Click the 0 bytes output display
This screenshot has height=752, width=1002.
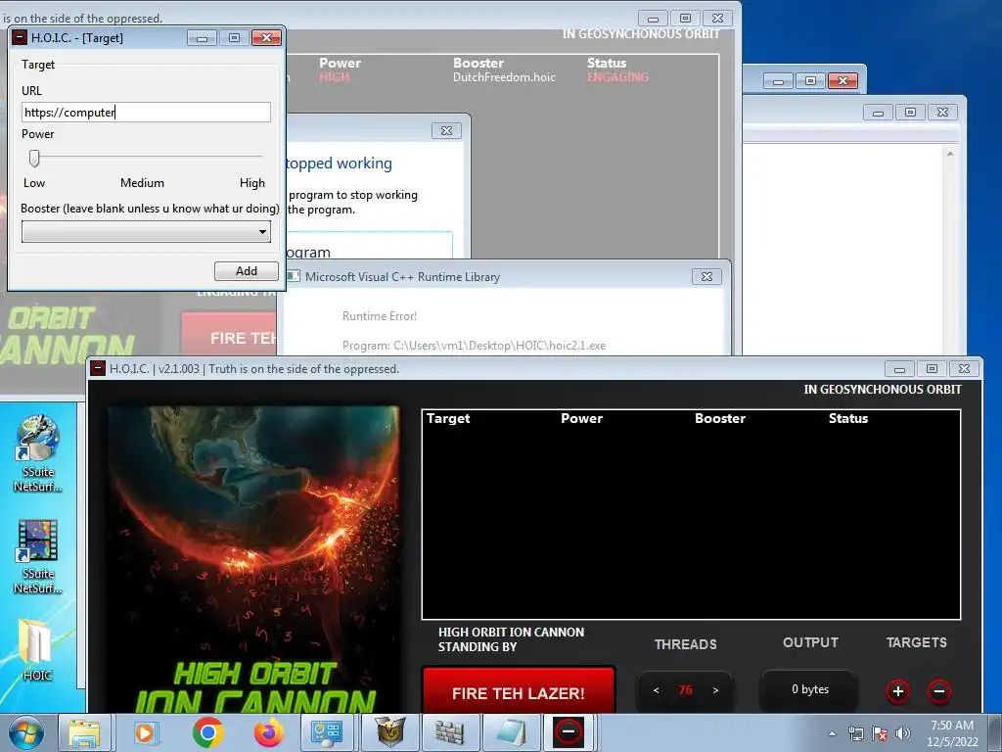click(809, 689)
